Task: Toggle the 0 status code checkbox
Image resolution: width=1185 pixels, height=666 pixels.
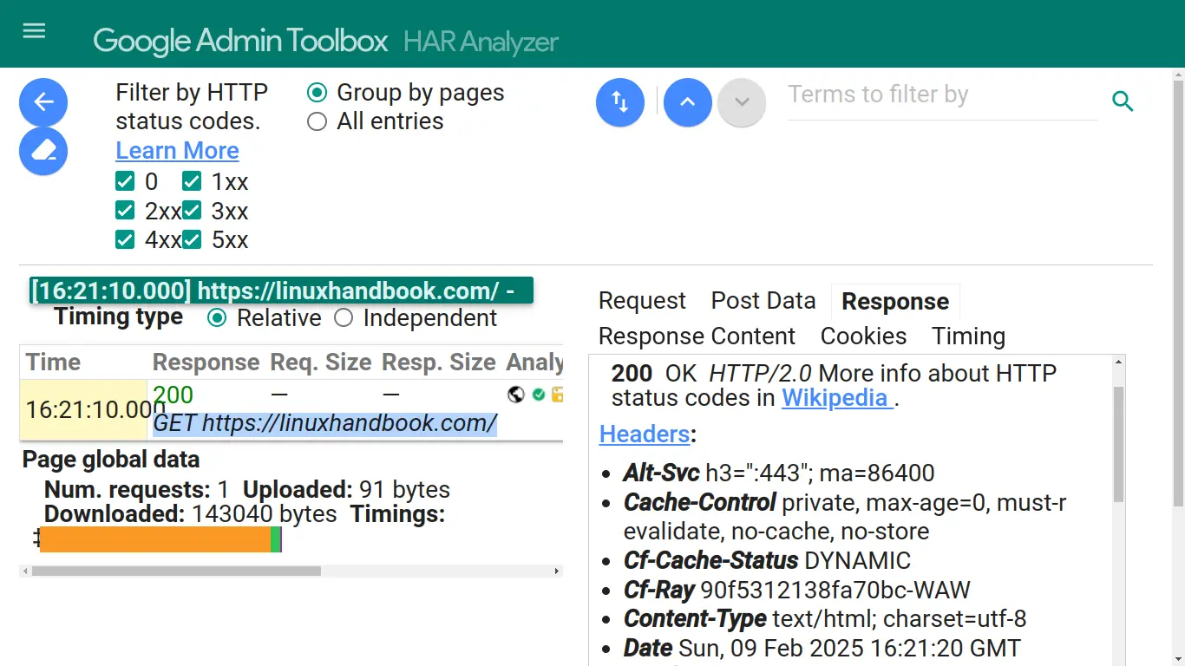Action: pyautogui.click(x=125, y=181)
